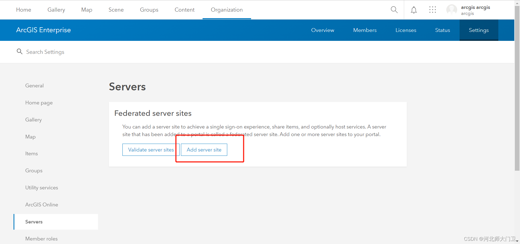Focus the Search Settings input field

[x=45, y=52]
